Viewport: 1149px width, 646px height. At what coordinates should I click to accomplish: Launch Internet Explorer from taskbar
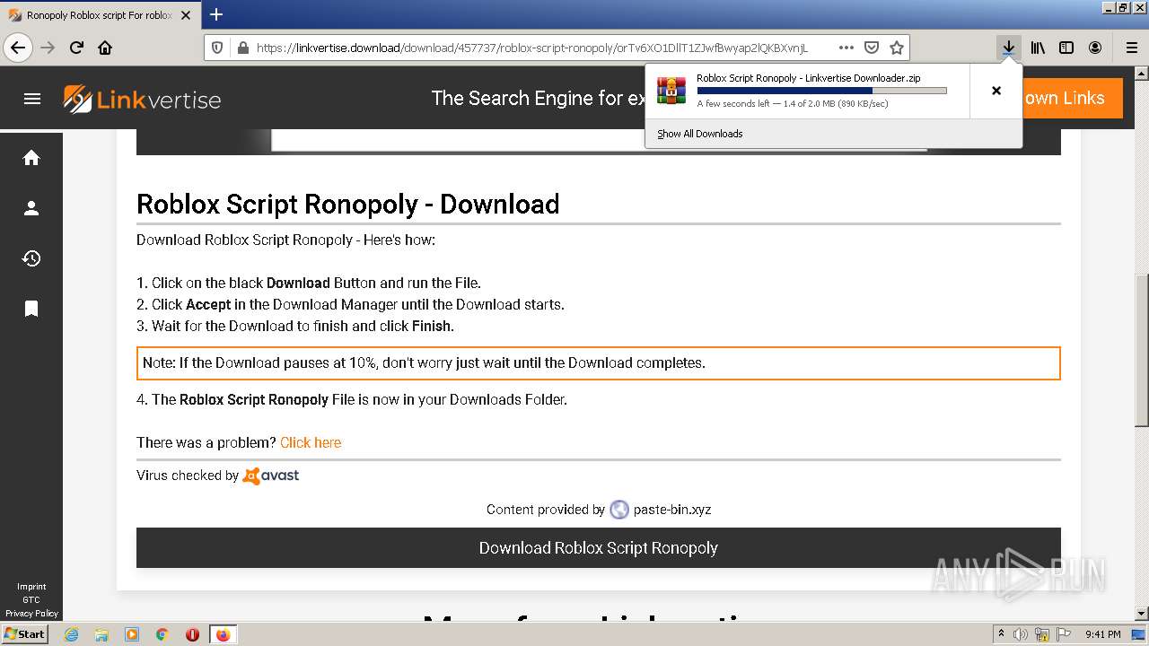click(71, 634)
